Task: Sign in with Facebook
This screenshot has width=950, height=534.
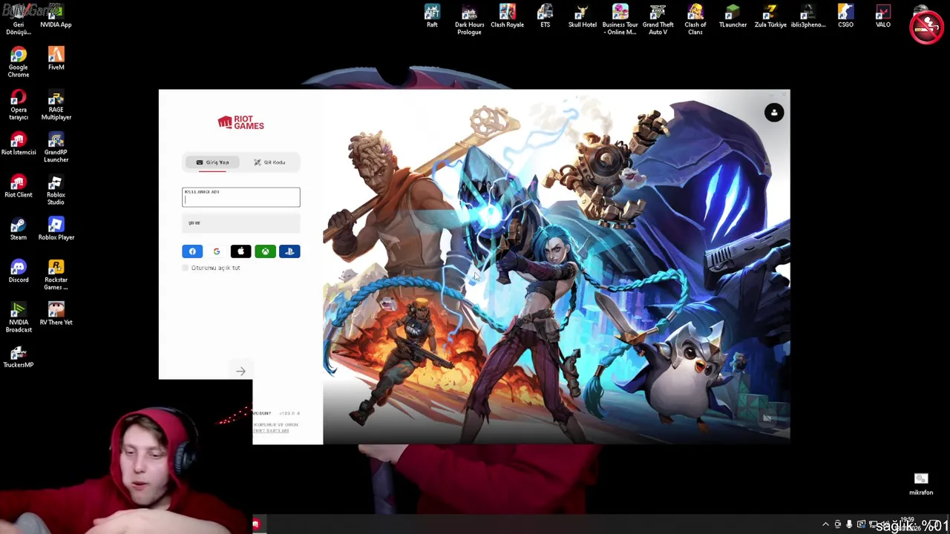Action: (192, 251)
